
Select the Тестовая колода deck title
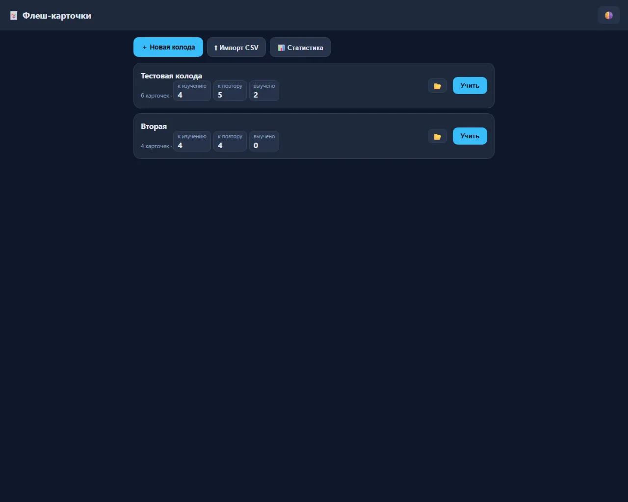tap(171, 76)
